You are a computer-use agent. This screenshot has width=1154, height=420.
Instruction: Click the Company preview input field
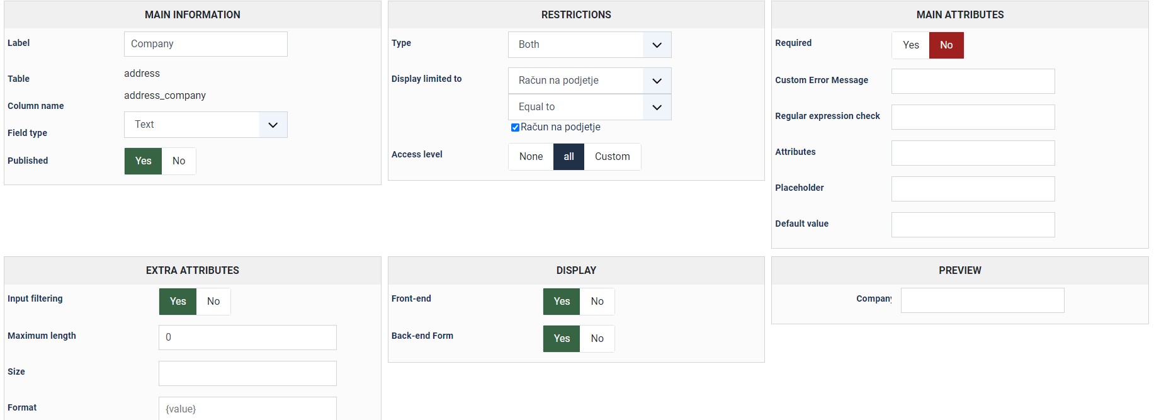tap(982, 300)
